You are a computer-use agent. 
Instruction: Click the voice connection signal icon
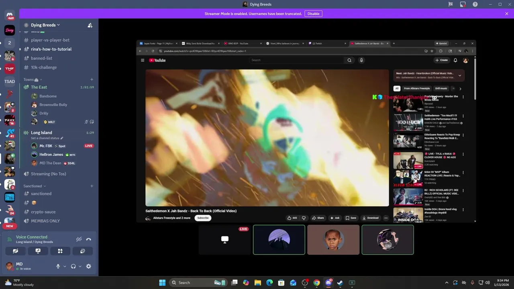pos(10,239)
